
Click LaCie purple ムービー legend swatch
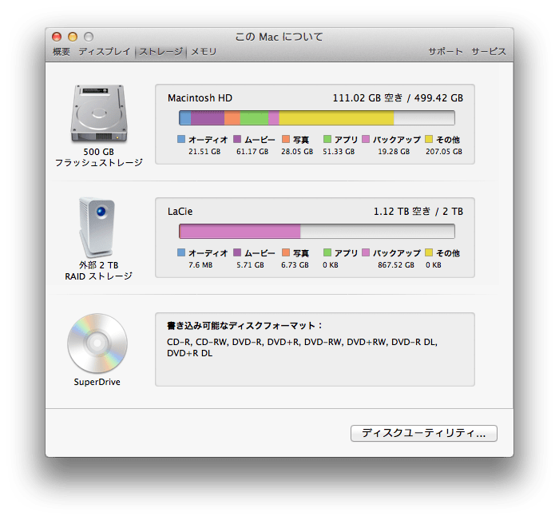237,252
